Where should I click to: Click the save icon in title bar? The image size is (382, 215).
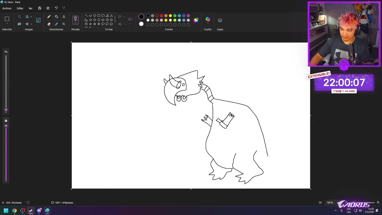tap(39, 8)
